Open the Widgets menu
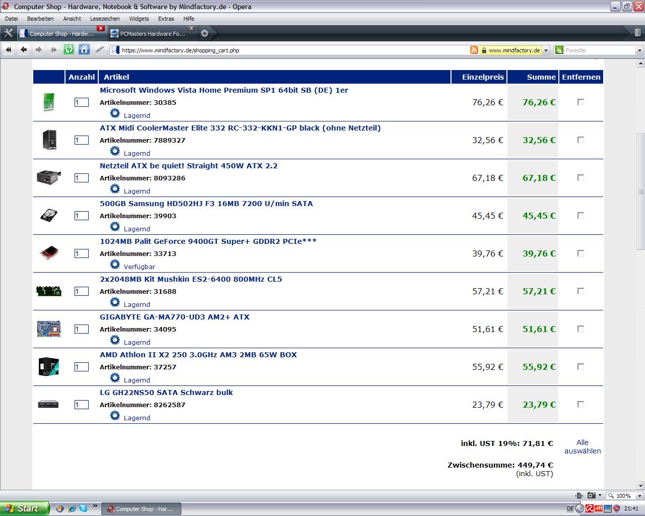Image resolution: width=645 pixels, height=516 pixels. point(139,19)
